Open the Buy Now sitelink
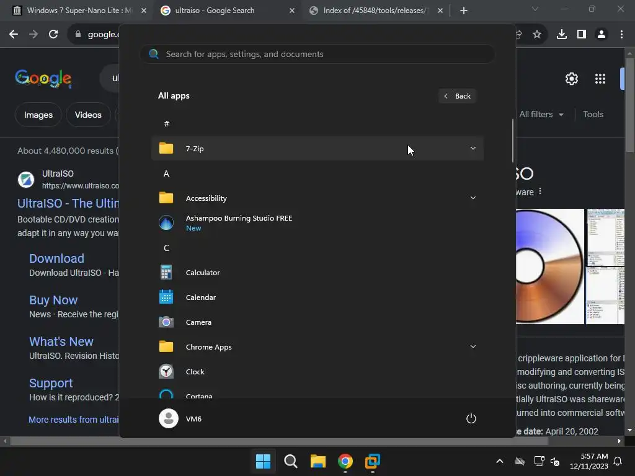This screenshot has height=476, width=635. [x=53, y=300]
